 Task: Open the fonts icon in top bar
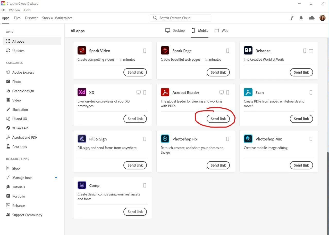(x=292, y=18)
